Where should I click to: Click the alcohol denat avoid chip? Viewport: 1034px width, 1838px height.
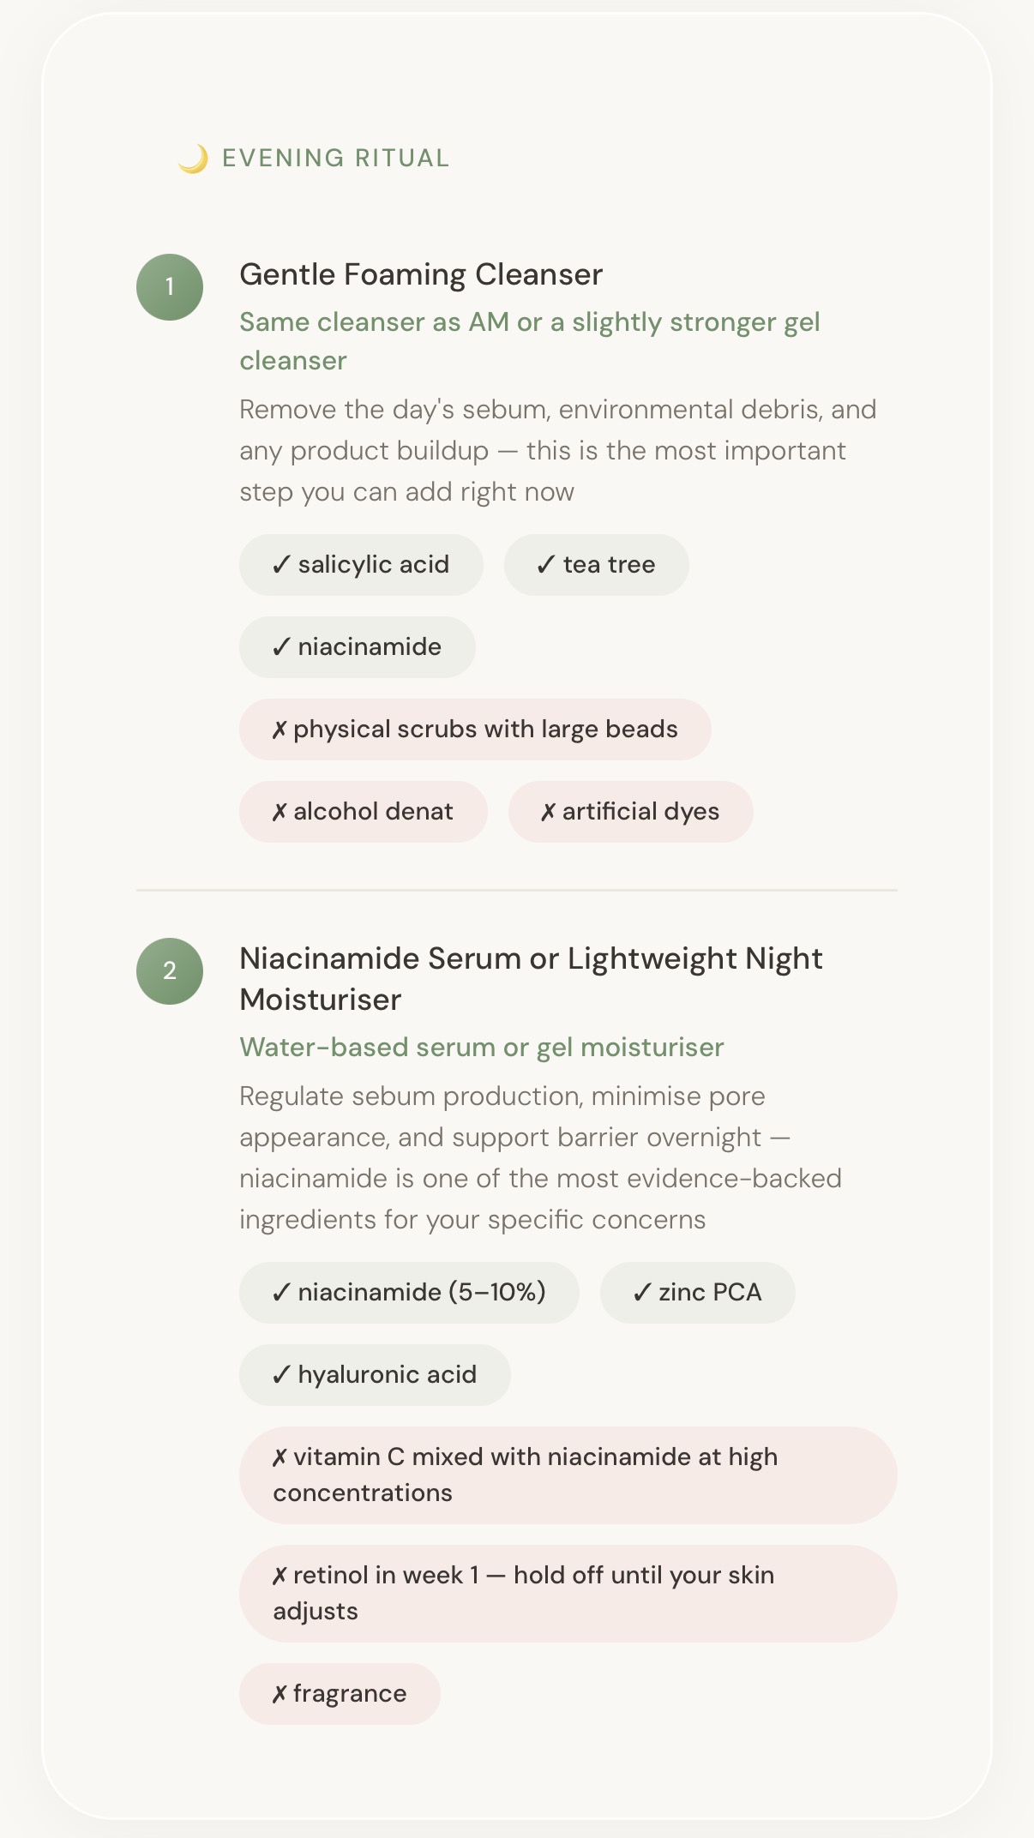[x=363, y=812]
